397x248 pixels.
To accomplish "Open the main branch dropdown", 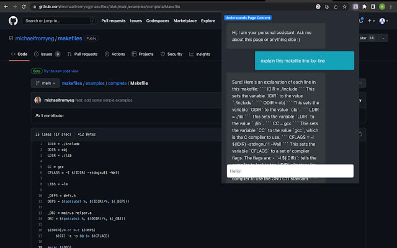I will (45, 83).
